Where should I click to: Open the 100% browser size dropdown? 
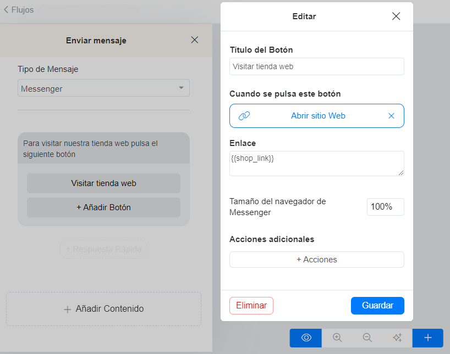386,207
